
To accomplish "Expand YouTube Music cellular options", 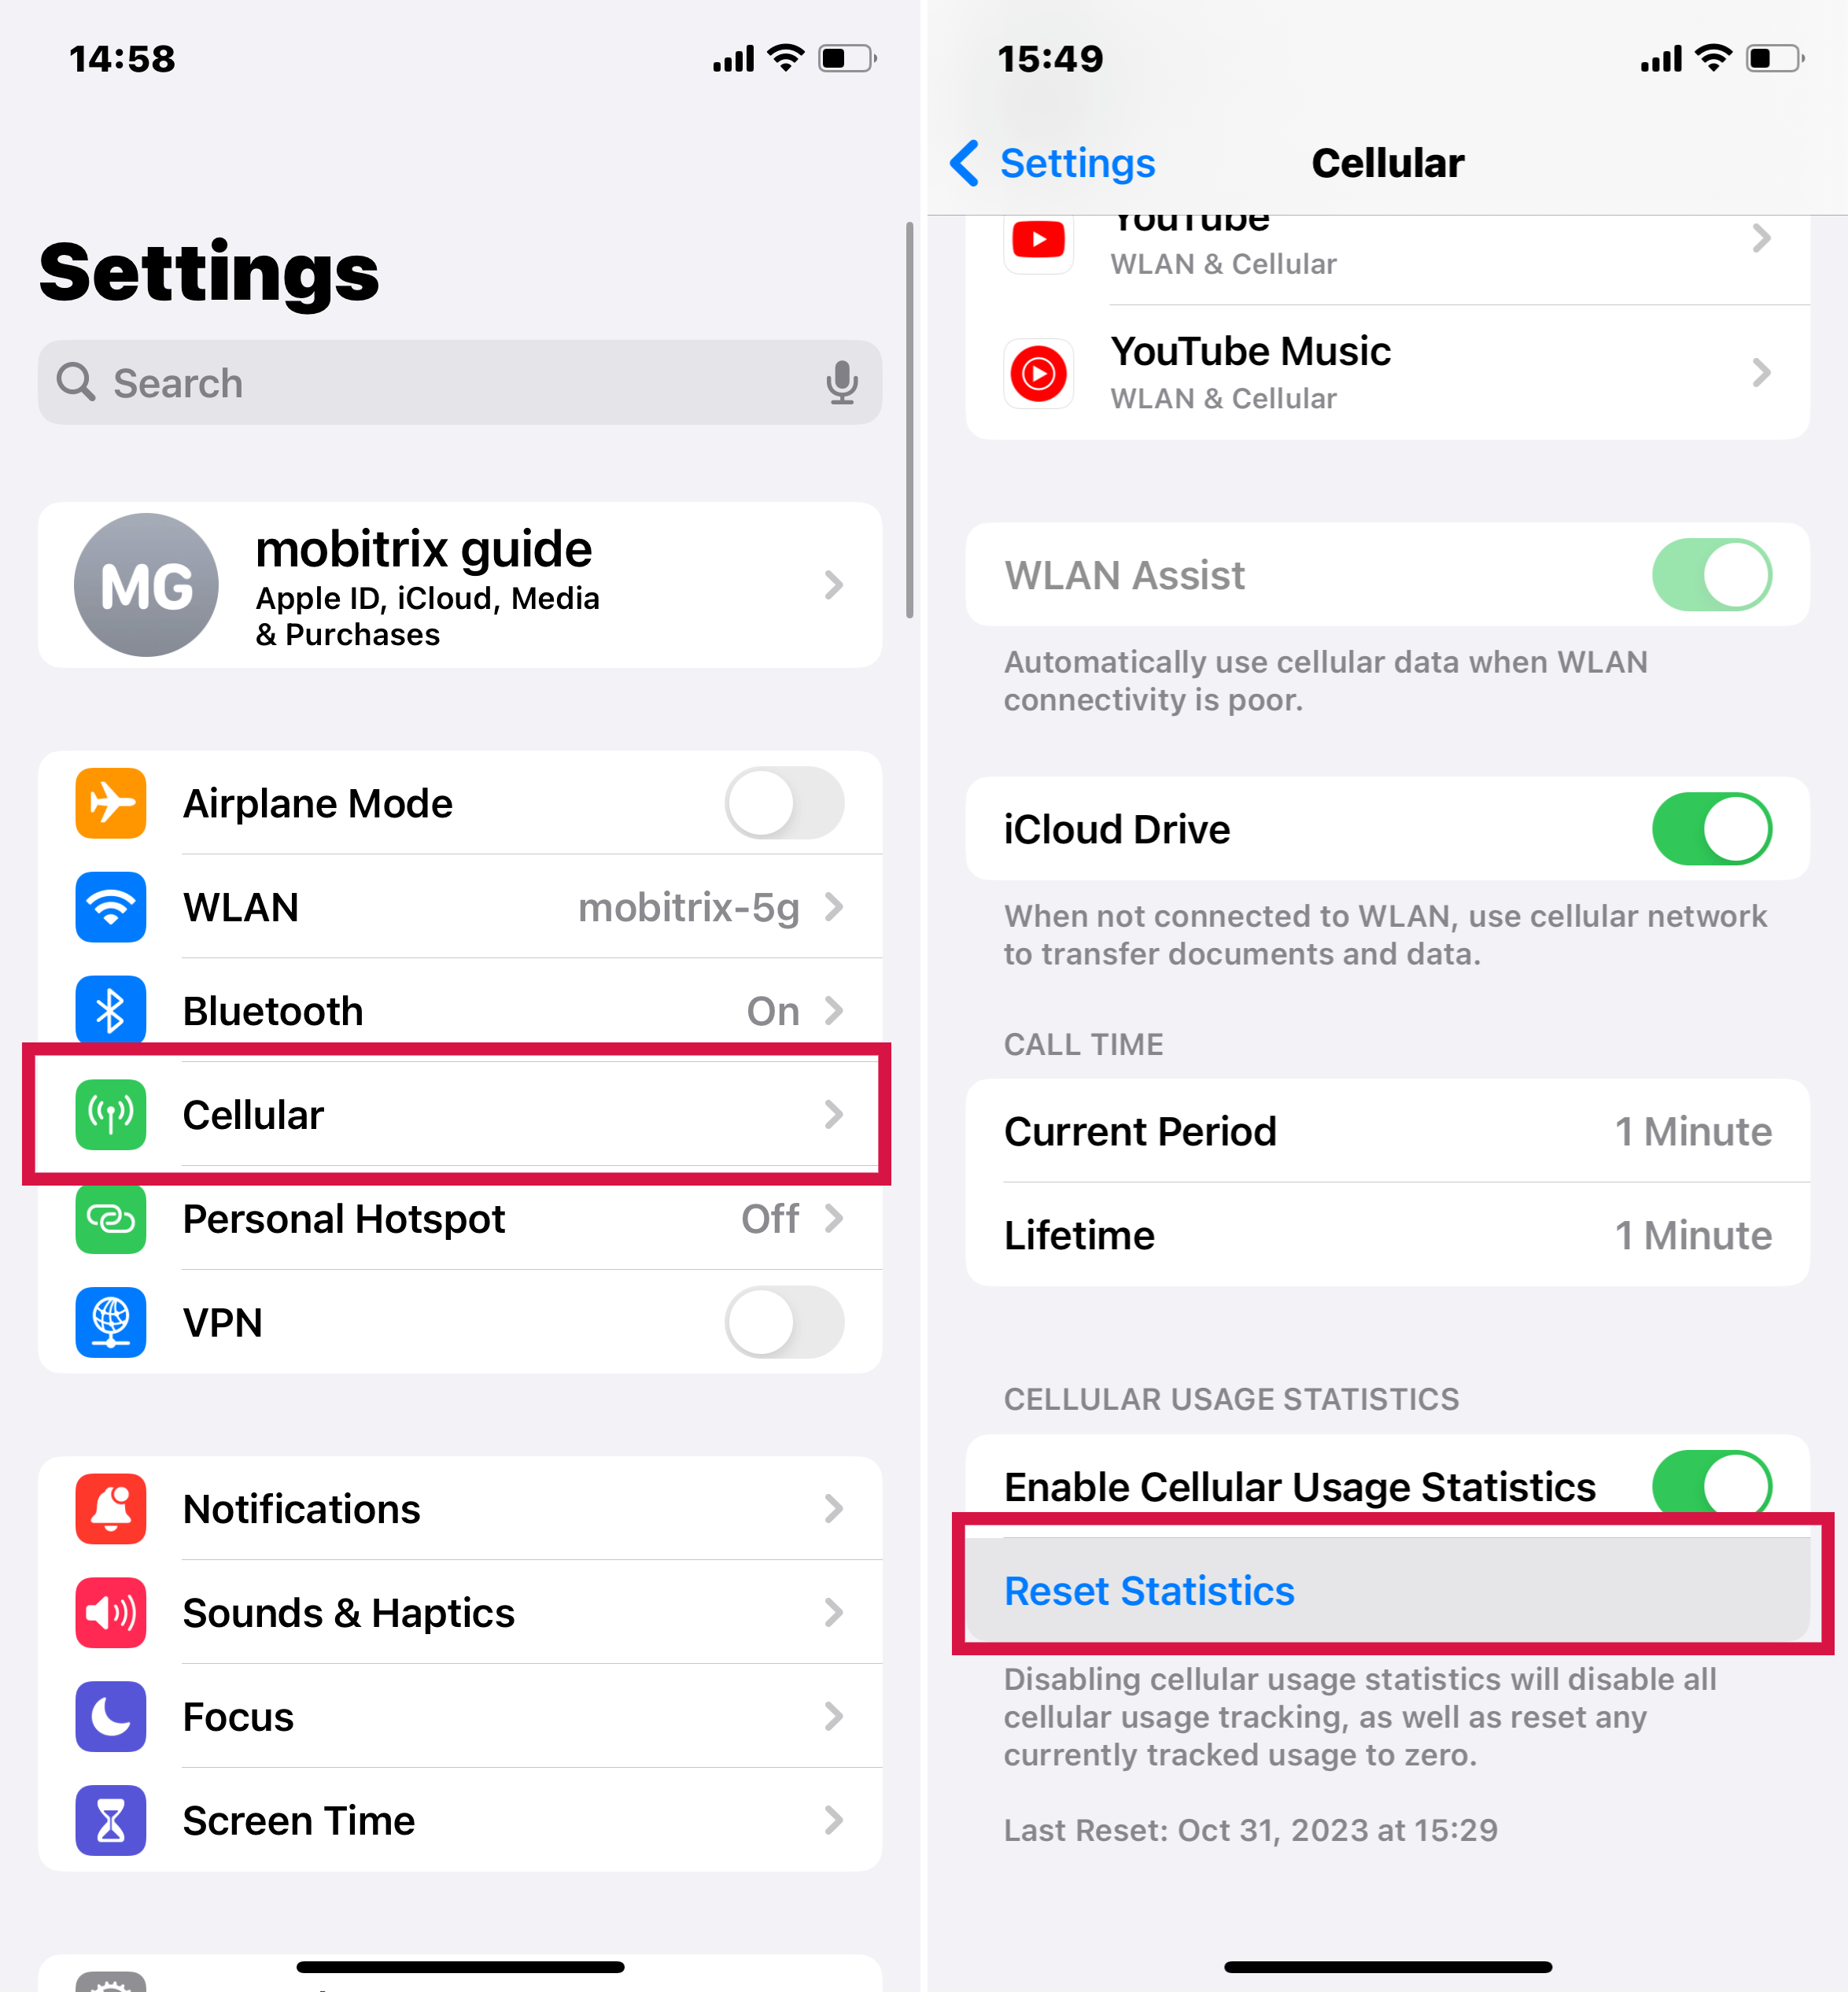I will pos(1388,375).
